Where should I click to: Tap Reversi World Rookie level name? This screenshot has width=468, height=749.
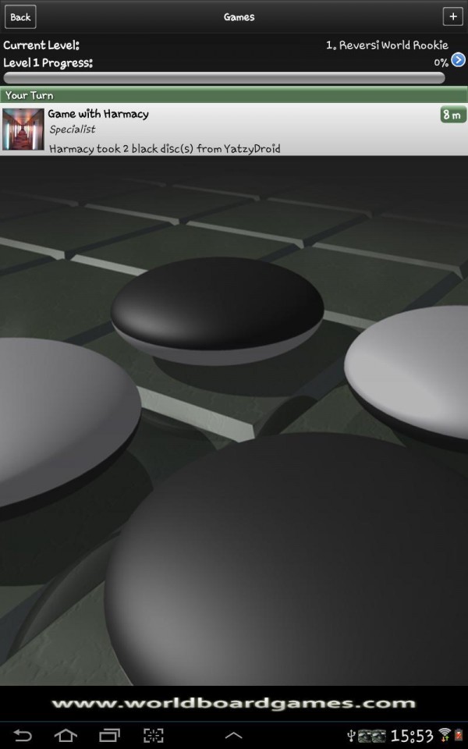point(387,45)
